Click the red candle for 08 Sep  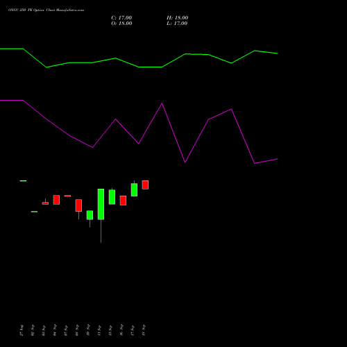point(78,205)
